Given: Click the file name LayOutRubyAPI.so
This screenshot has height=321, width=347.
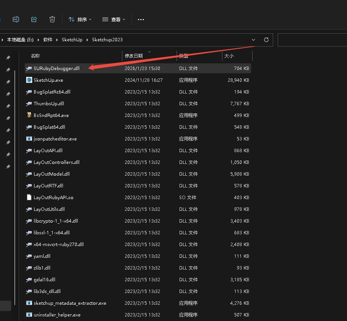Looking at the screenshot, I should [x=53, y=198].
